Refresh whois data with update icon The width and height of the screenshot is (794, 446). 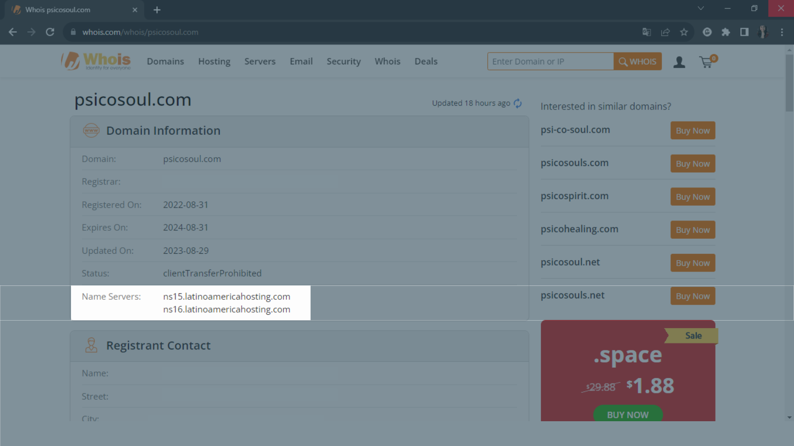pyautogui.click(x=518, y=103)
